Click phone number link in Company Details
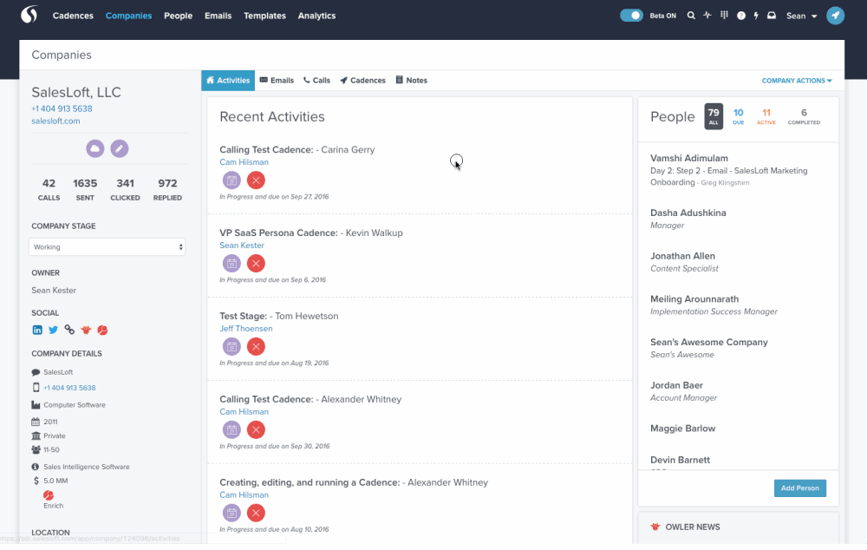The image size is (867, 550). pyautogui.click(x=69, y=388)
